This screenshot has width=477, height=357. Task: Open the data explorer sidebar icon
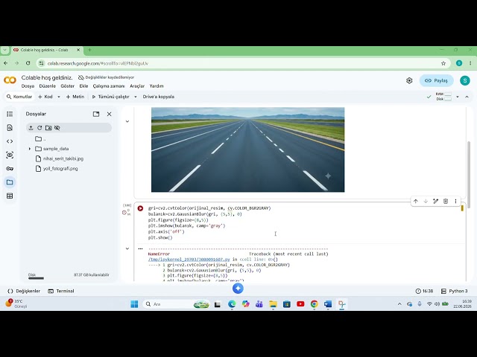tap(10, 155)
